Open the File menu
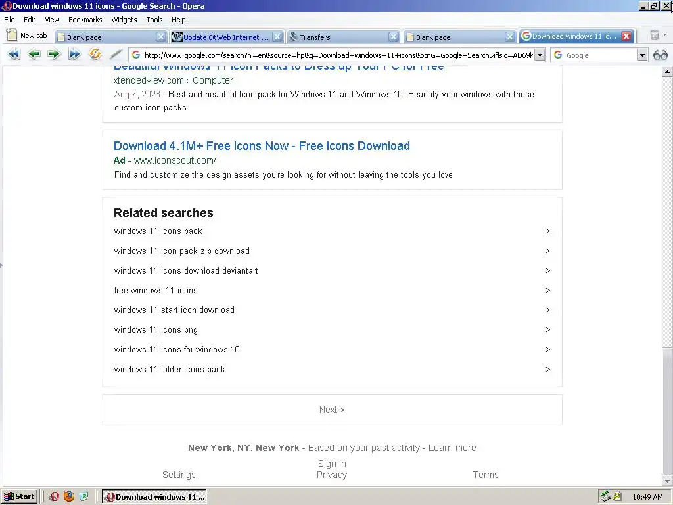This screenshot has width=673, height=505. click(9, 20)
